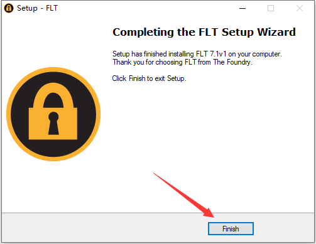Click the orange outer ring of FLT logo

pos(53,70)
